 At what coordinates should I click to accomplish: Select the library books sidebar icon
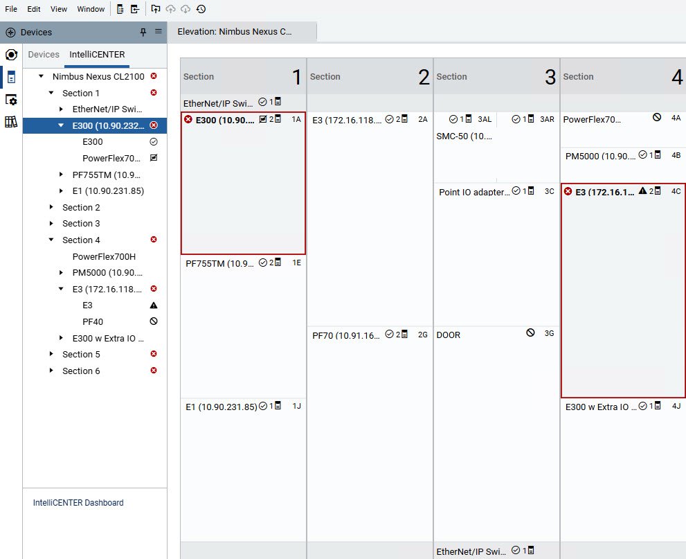(x=10, y=122)
